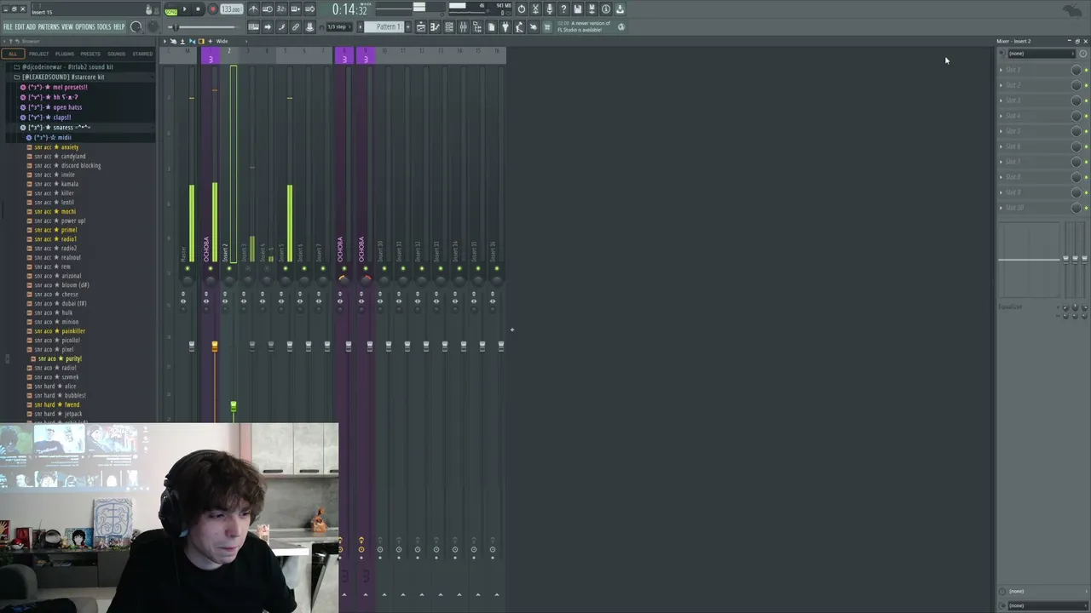The width and height of the screenshot is (1091, 613).
Task: Select sample 'snr acc mochi'
Action: pyautogui.click(x=55, y=211)
